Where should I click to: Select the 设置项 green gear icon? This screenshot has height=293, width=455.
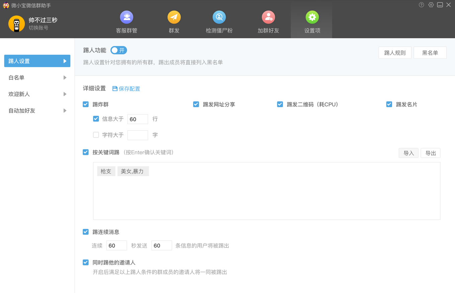click(x=312, y=17)
